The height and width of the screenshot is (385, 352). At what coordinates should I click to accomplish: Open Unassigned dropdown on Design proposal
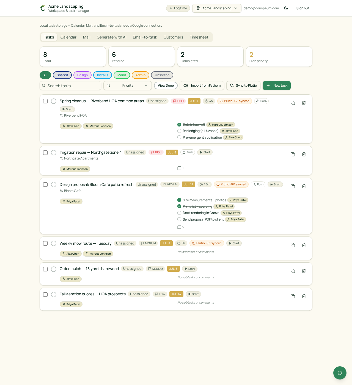point(147,185)
